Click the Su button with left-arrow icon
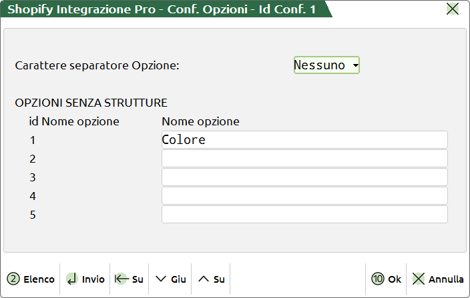Screen dimensions: 470x298 [x=129, y=279]
